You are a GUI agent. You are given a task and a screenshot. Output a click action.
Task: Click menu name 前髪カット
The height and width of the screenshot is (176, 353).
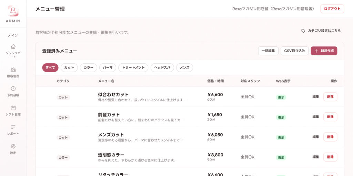(109, 115)
